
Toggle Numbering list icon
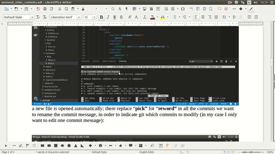184,17
